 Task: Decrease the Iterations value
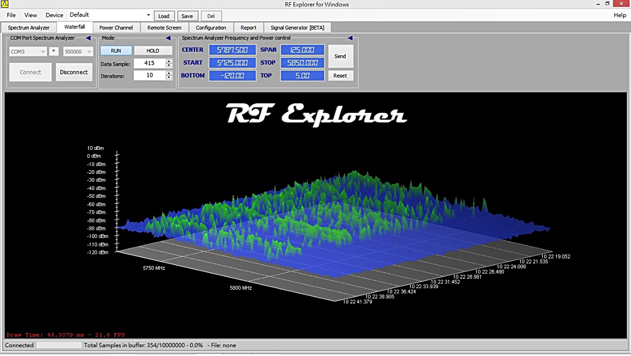tap(169, 77)
